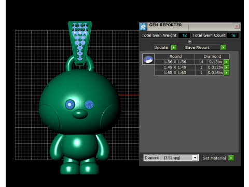Click the Set Material button
This screenshot has height=187, width=249.
[x=215, y=158]
